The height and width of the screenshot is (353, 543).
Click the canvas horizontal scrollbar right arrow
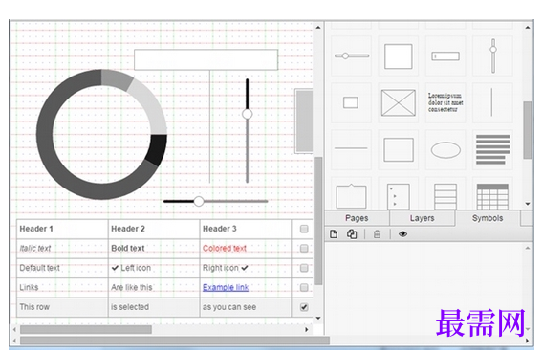[307, 329]
